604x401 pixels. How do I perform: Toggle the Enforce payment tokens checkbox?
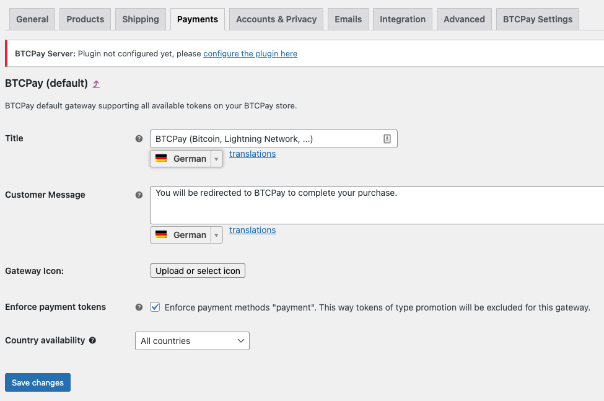pos(155,307)
